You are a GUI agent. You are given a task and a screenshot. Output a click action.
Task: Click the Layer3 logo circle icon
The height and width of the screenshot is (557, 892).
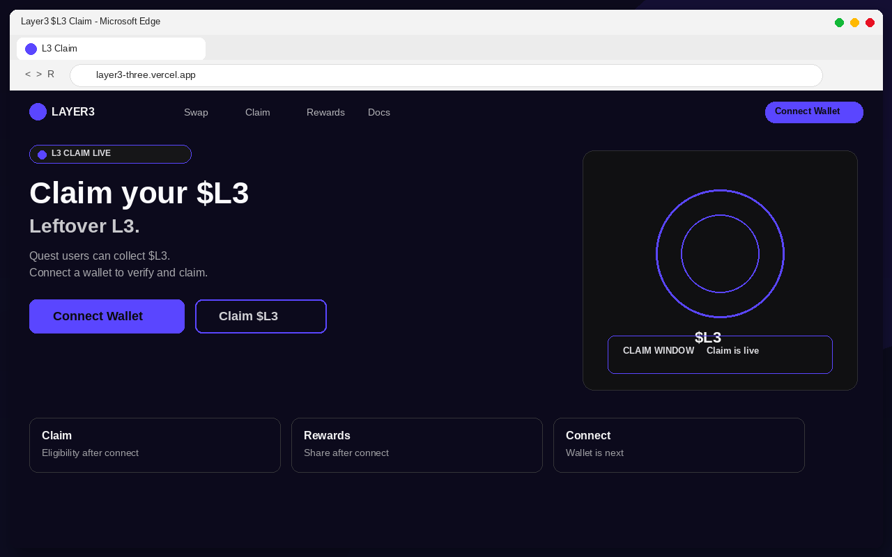pyautogui.click(x=38, y=112)
